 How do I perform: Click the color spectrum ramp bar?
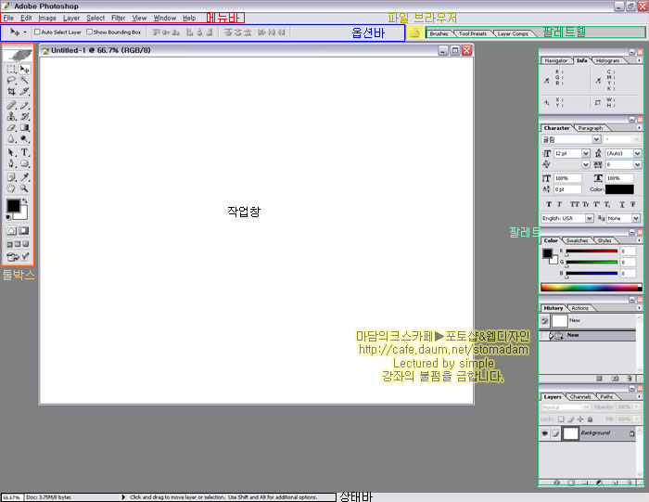(x=592, y=287)
